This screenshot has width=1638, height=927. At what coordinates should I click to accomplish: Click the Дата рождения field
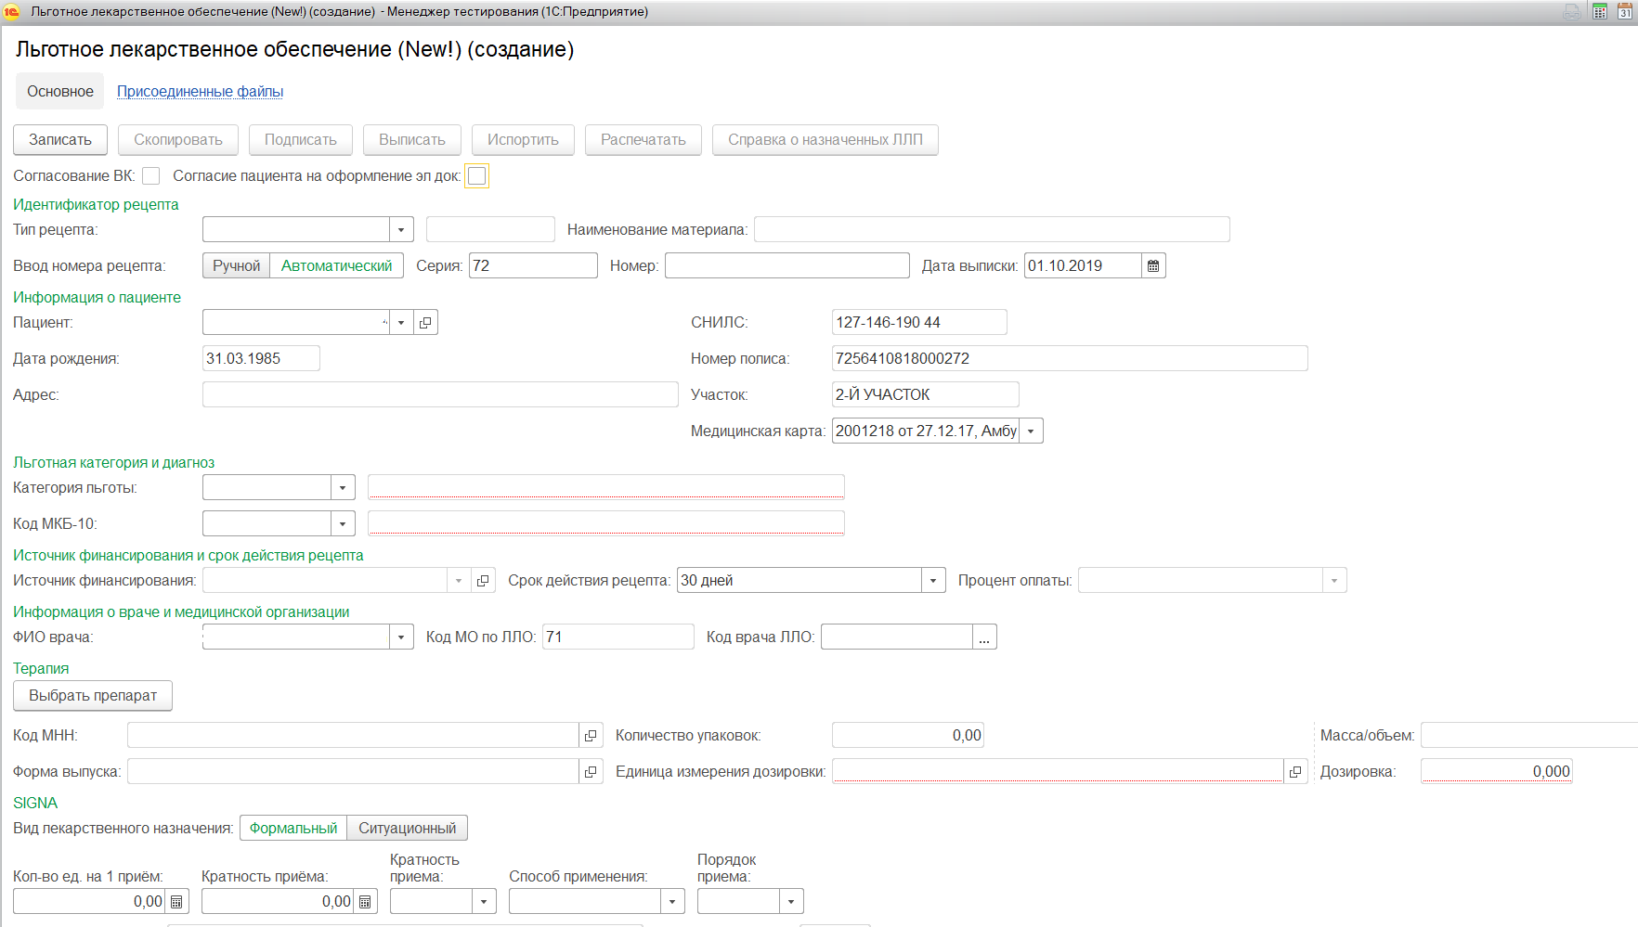261,358
